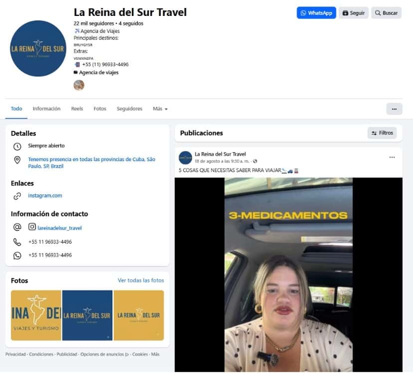Click the Instagram logo icon
This screenshot has height=373, width=413.
(x=32, y=227)
